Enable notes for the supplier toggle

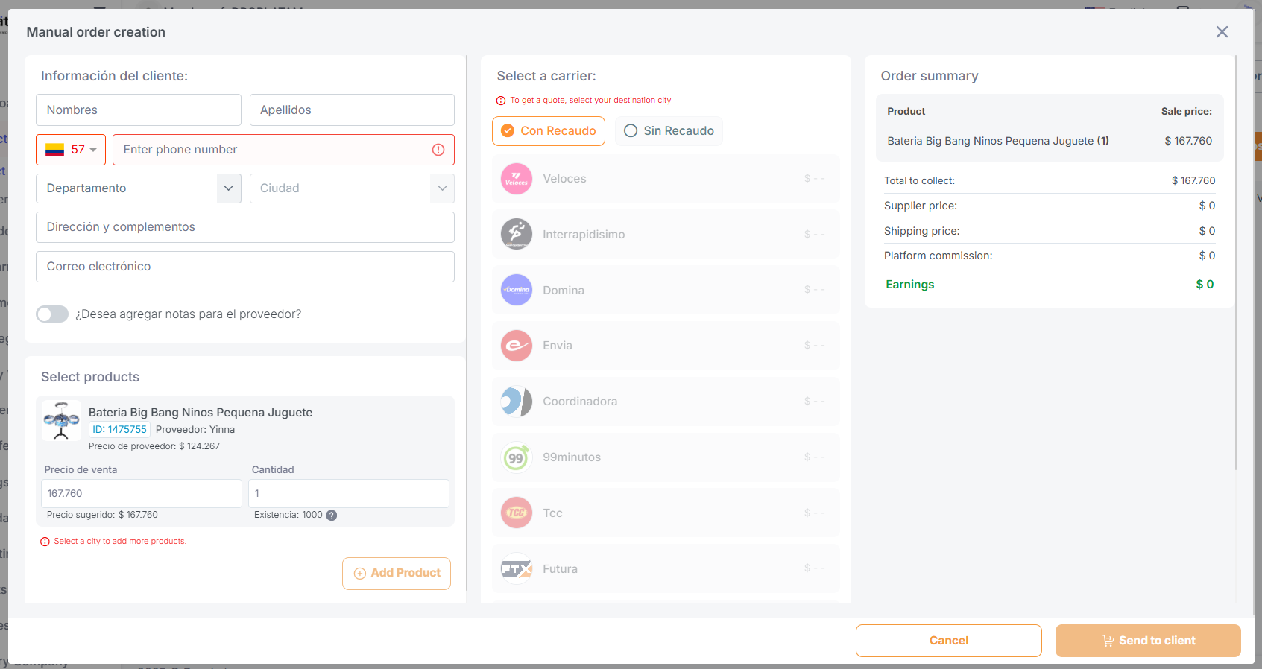[x=52, y=314]
